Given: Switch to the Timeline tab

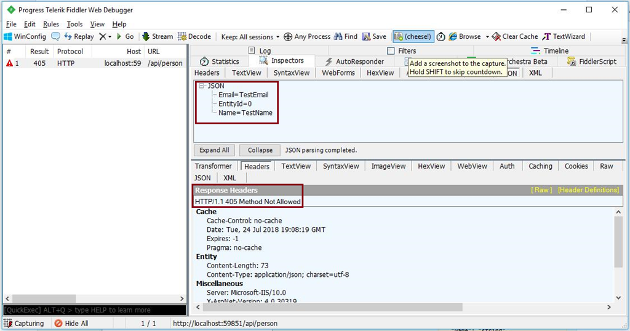Looking at the screenshot, I should click(549, 50).
